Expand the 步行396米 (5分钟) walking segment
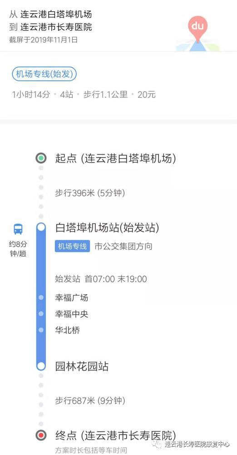This screenshot has height=455, width=237. [x=90, y=193]
